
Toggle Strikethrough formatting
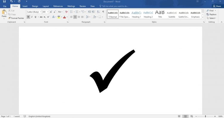tap(41, 17)
